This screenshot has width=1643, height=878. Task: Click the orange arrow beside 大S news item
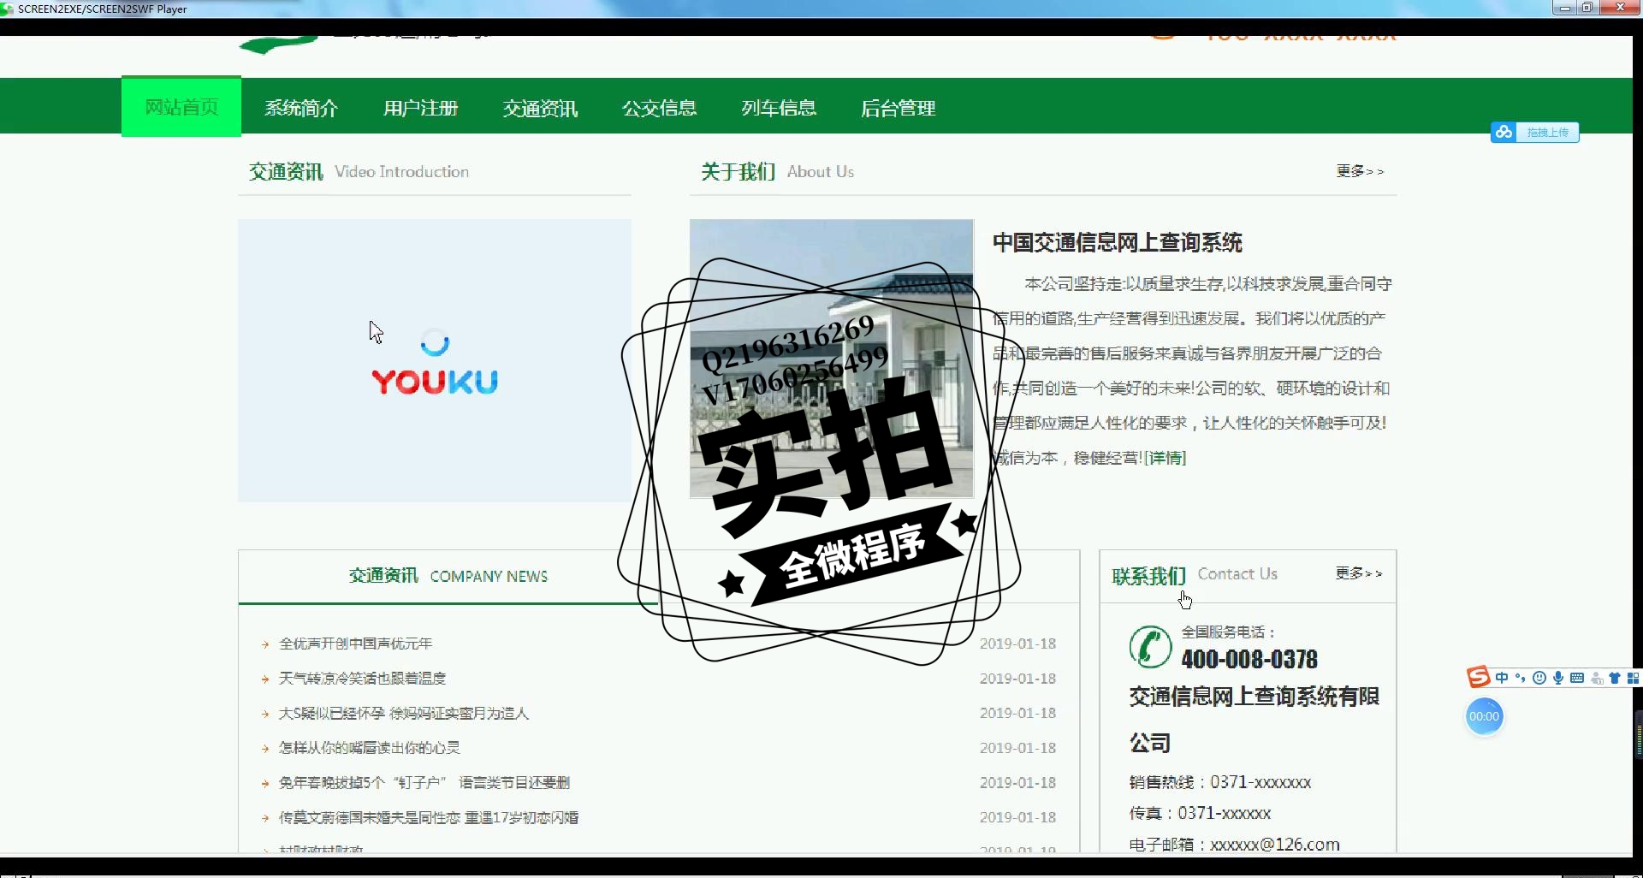(x=265, y=714)
